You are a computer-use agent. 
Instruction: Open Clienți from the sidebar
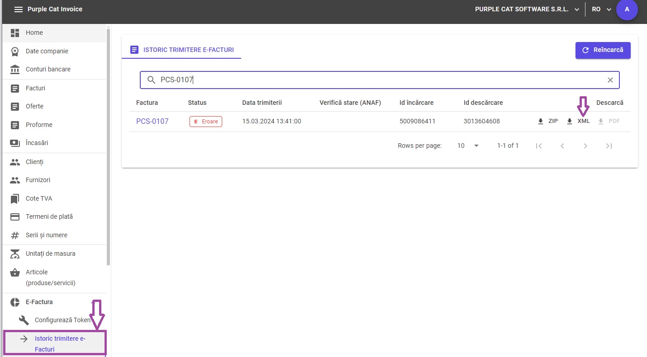tap(34, 162)
